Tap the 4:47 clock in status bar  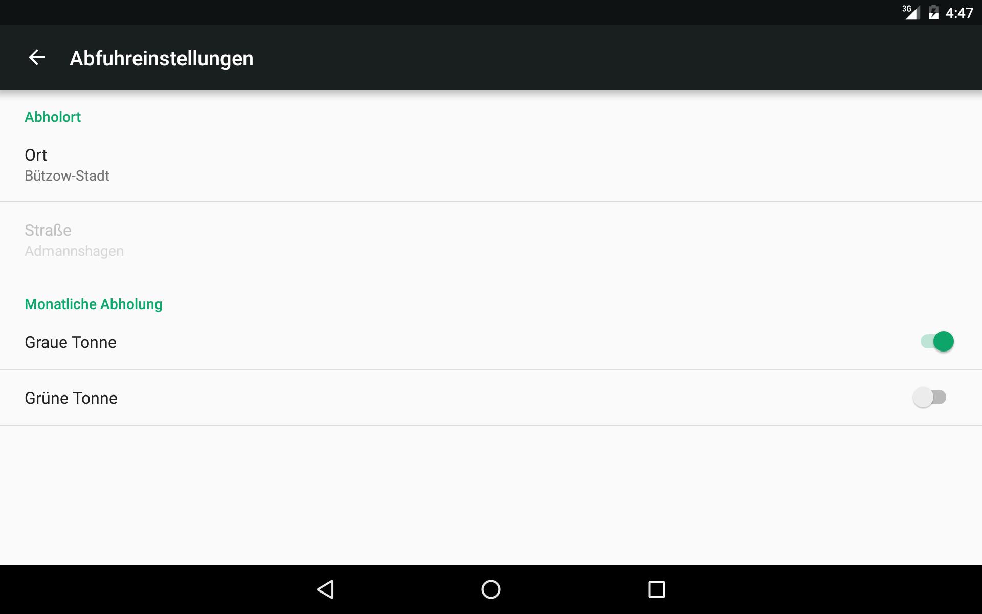[x=959, y=13]
